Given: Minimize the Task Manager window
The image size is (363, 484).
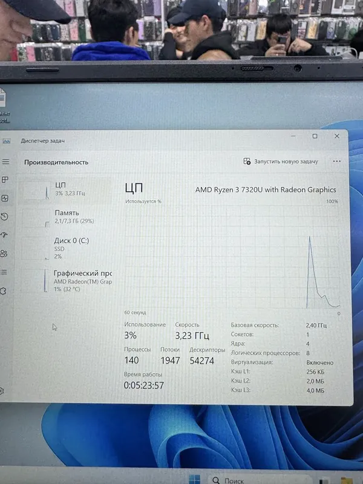Looking at the screenshot, I should click(x=293, y=136).
